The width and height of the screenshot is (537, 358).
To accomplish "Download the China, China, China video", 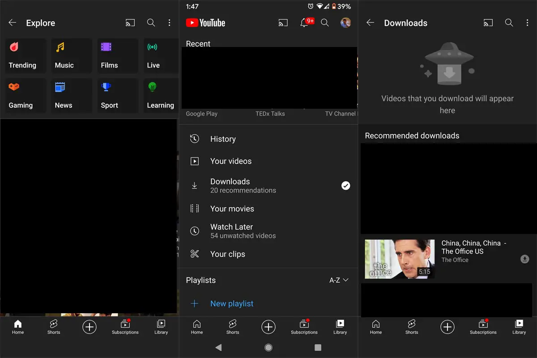I will click(525, 259).
